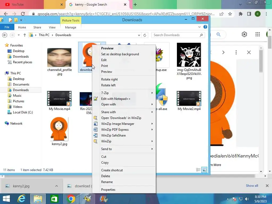The width and height of the screenshot is (272, 204).
Task: Open Chrome extensions puzzle icon
Action: coord(240,14)
